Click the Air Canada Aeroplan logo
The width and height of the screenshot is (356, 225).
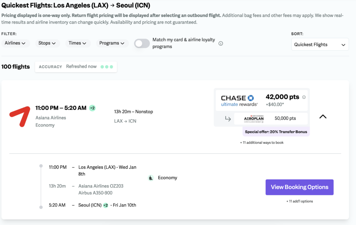pos(253,119)
